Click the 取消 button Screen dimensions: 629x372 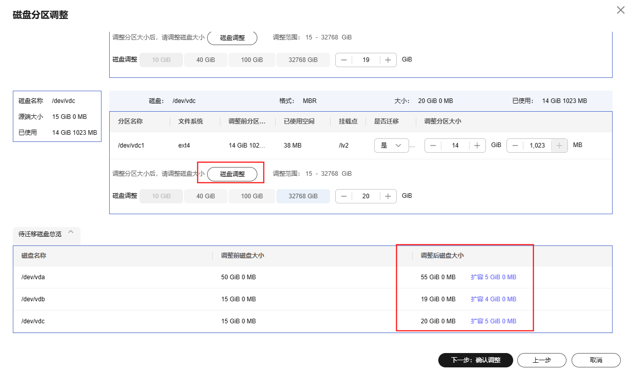click(x=596, y=360)
